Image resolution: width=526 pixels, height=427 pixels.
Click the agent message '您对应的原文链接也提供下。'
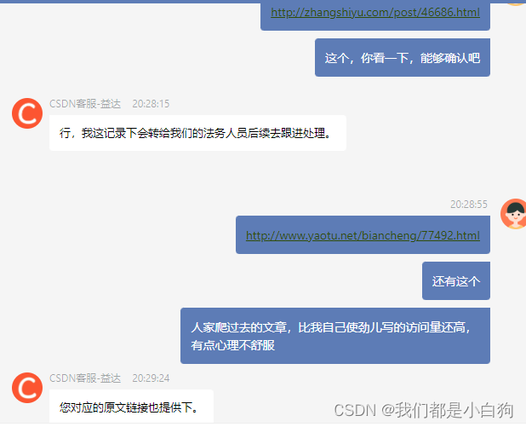131,407
